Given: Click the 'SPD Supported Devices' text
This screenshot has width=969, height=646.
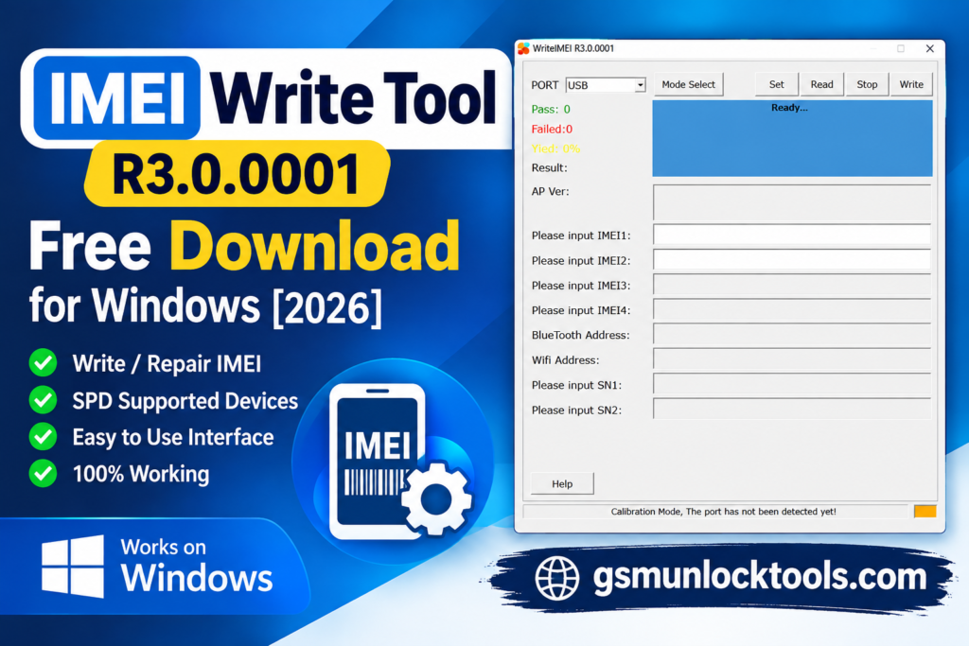Looking at the screenshot, I should coord(185,401).
